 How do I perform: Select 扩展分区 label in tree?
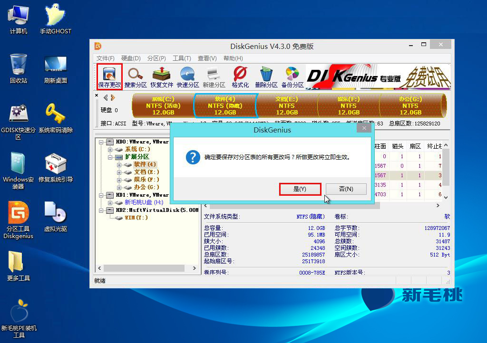[x=137, y=157]
